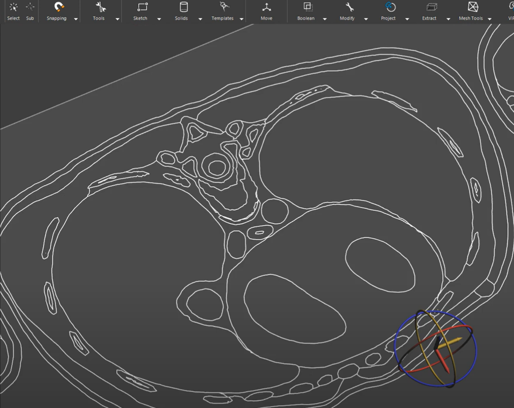Screen dimensions: 514x408
Task: Open the Tools wrench icon
Action: tap(101, 7)
